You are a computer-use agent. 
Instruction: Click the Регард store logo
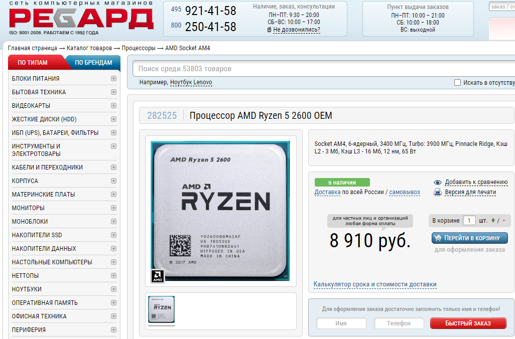click(x=81, y=18)
